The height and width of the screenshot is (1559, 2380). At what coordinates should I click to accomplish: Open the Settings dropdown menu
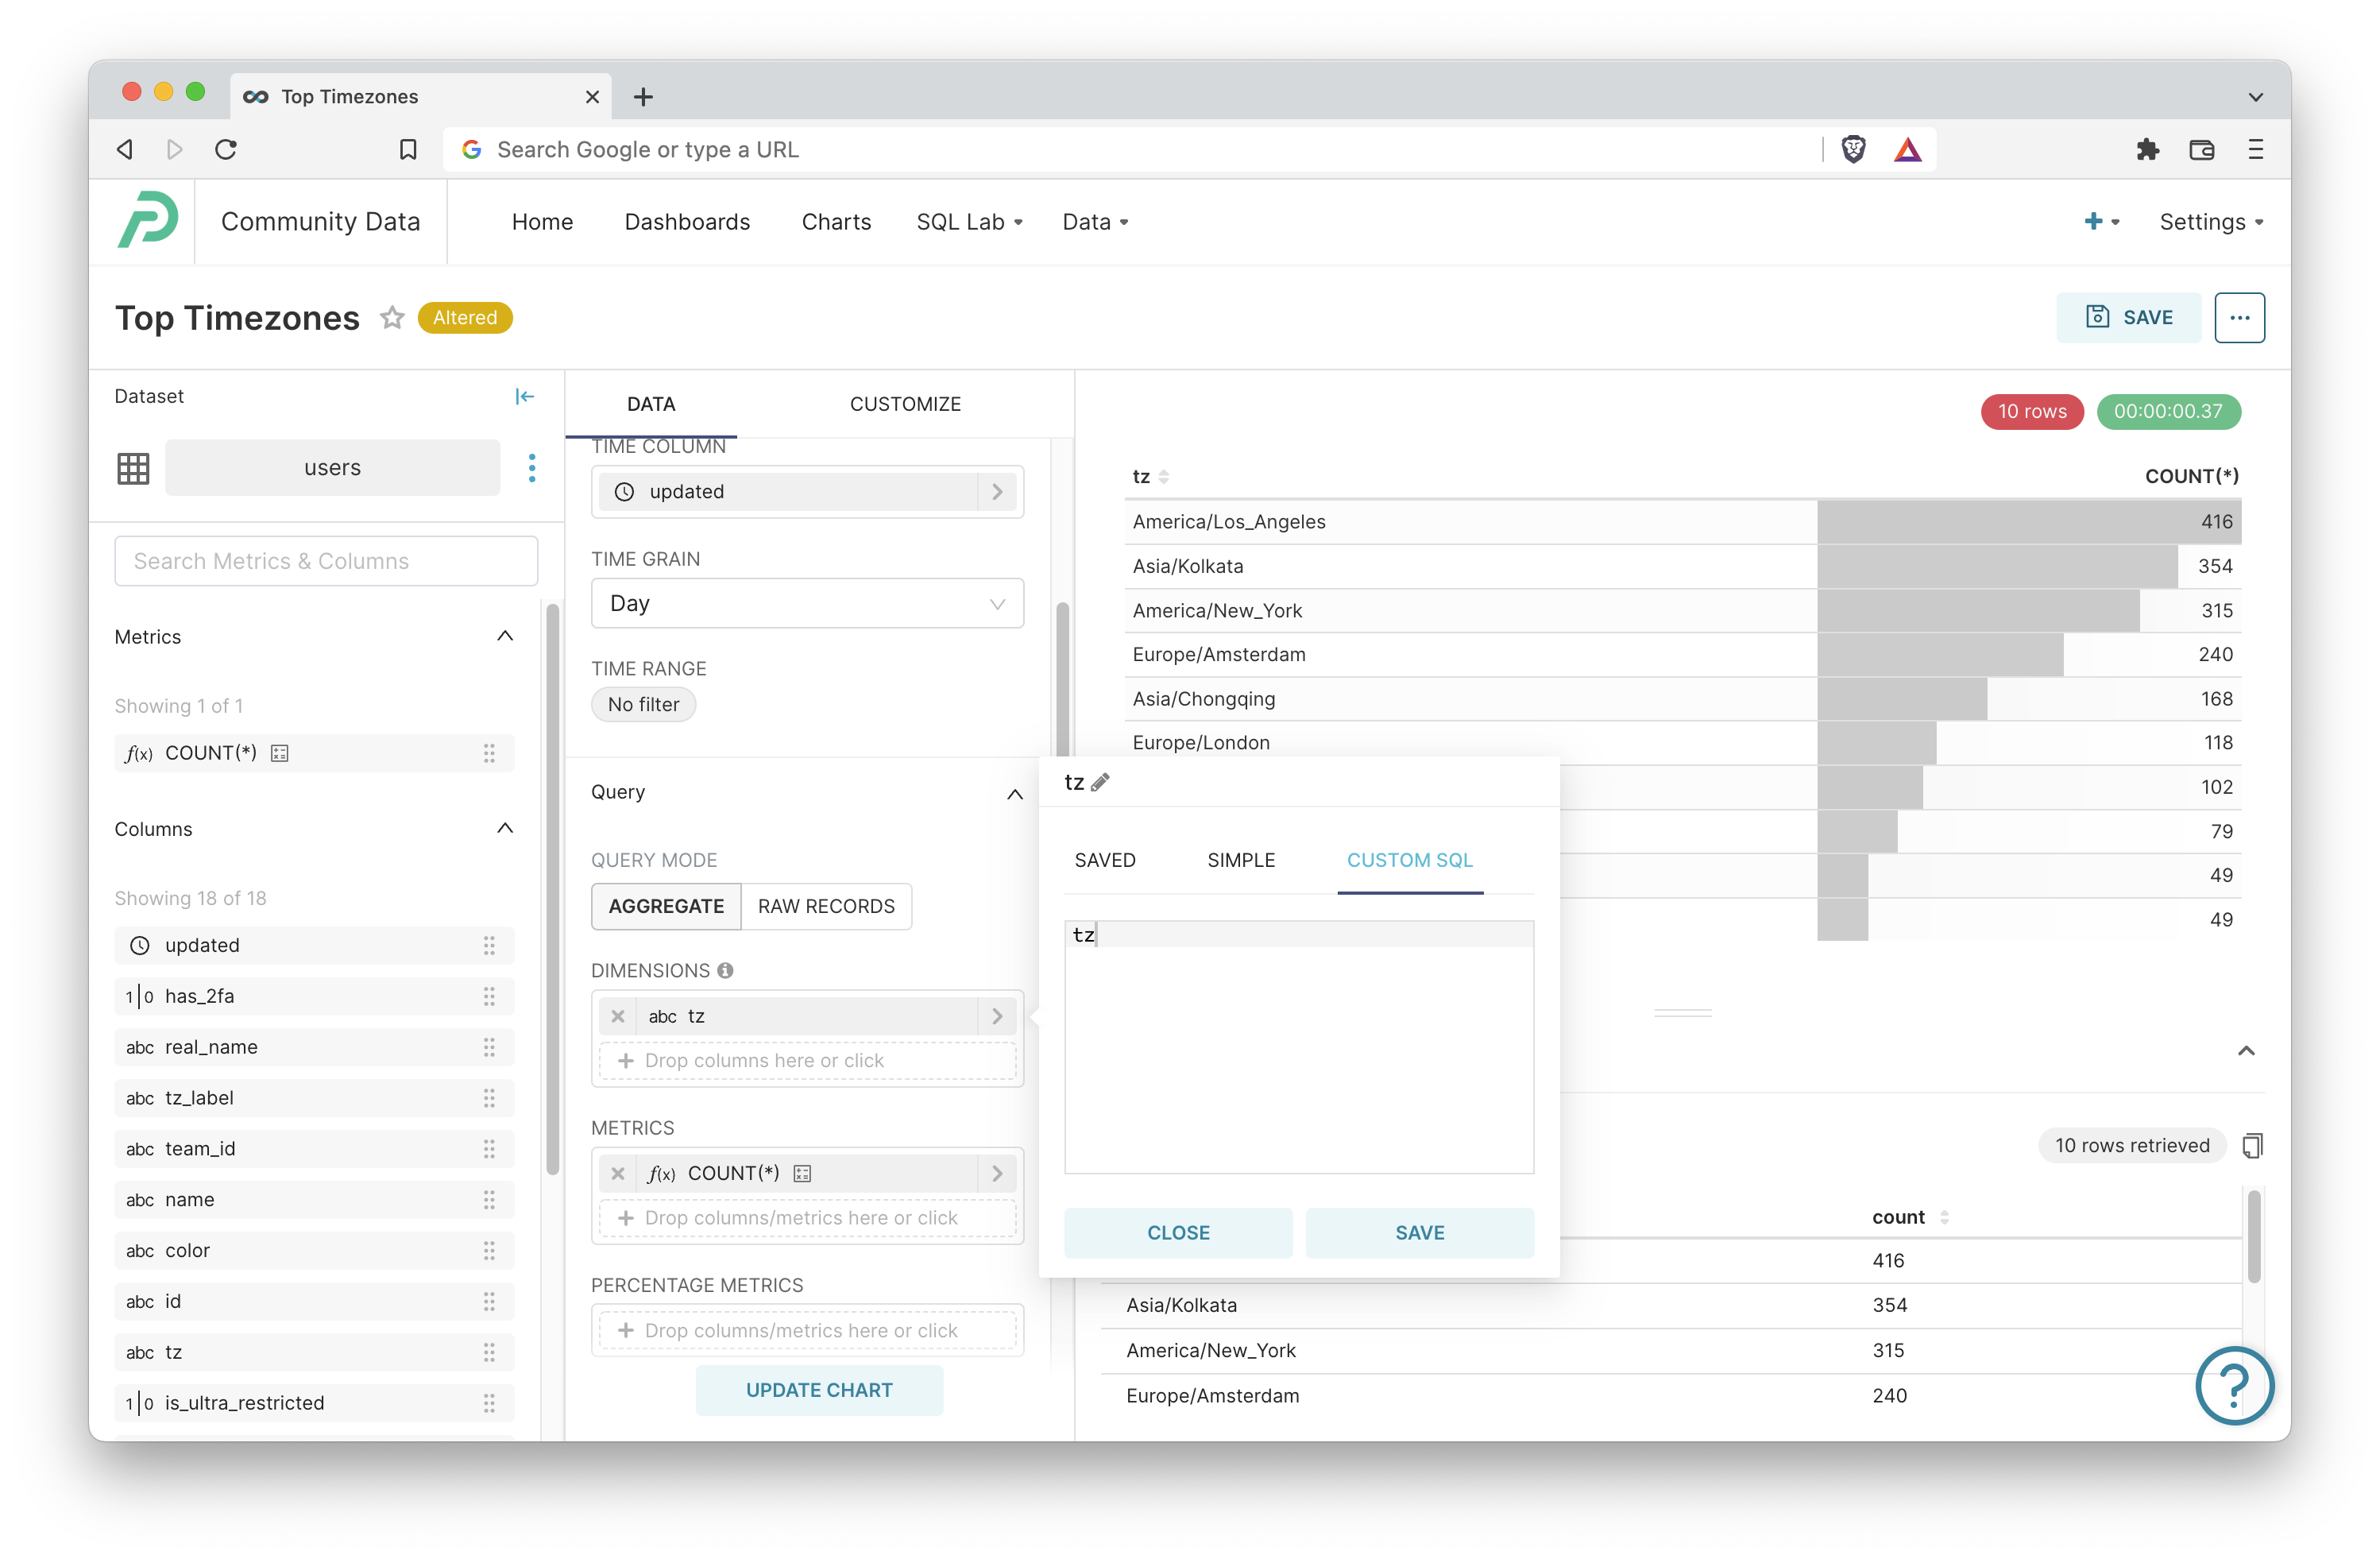click(x=2211, y=221)
